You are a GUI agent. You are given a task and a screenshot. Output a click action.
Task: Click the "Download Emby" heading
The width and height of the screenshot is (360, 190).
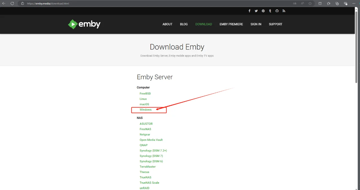(x=177, y=47)
